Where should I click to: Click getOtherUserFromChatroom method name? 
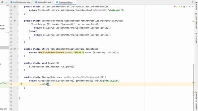point(79,21)
